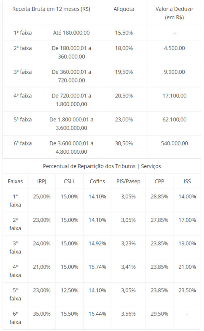Click the 18,00% alíquota cell
Screen dimensions: 204x331
tap(124, 48)
